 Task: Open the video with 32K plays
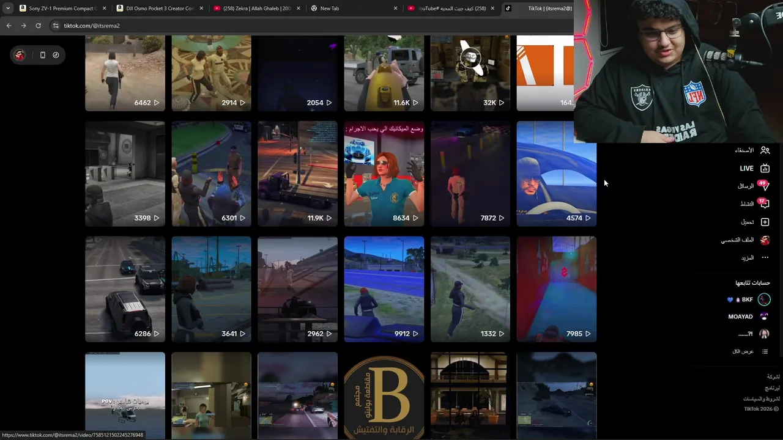click(470, 73)
